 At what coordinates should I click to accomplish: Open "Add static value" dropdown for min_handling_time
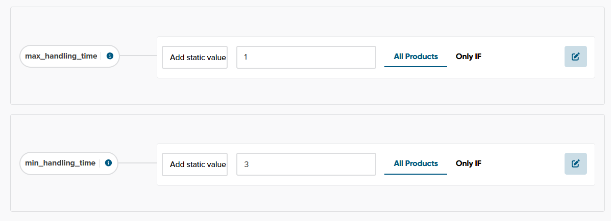195,164
